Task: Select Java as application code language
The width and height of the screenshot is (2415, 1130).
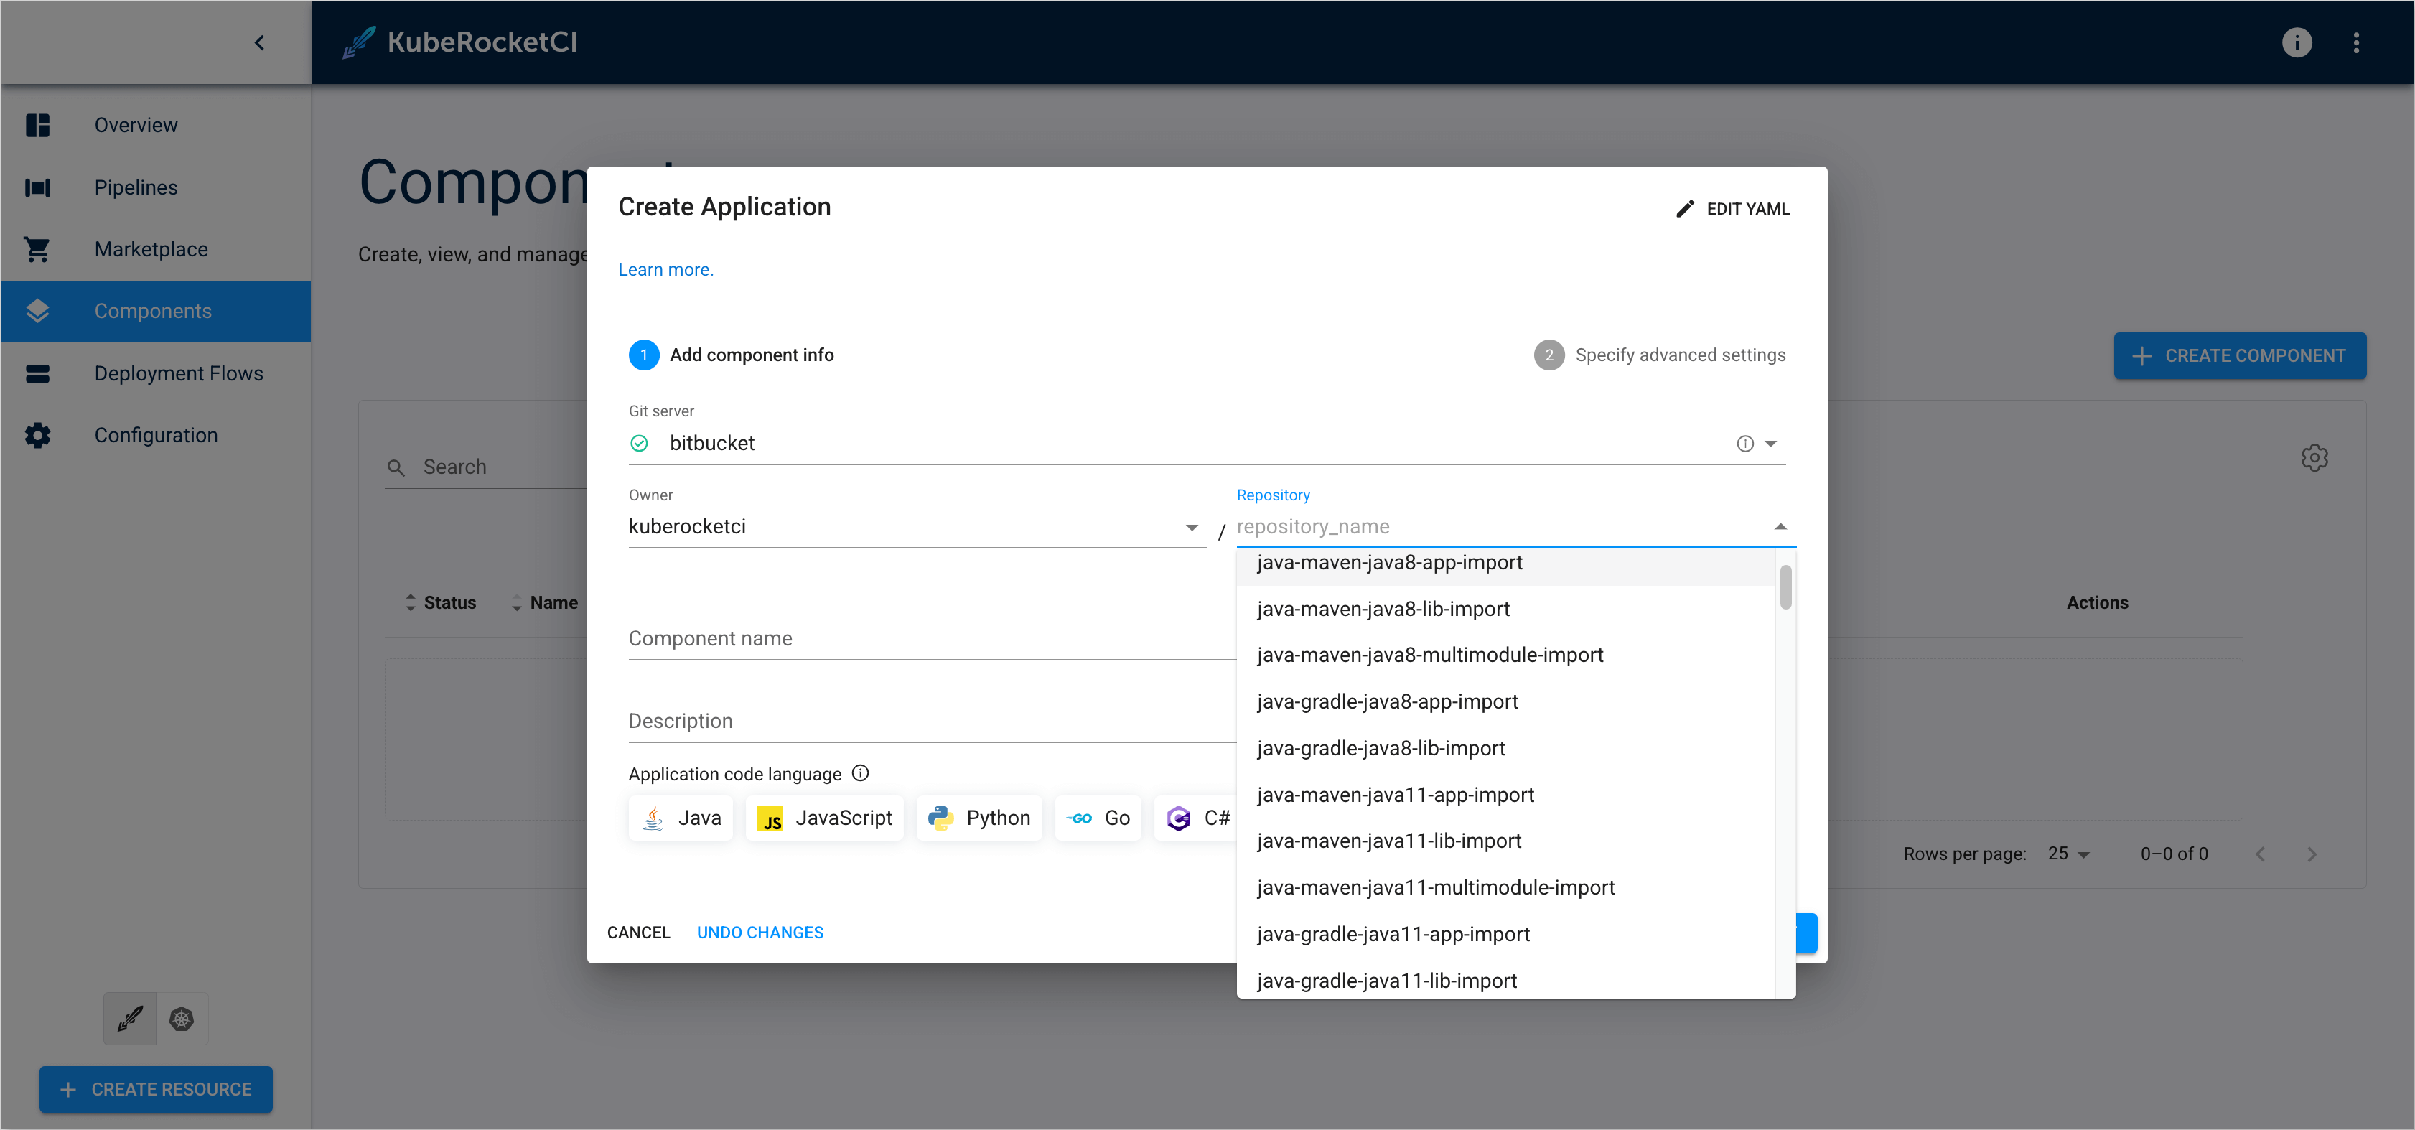Action: click(x=681, y=818)
